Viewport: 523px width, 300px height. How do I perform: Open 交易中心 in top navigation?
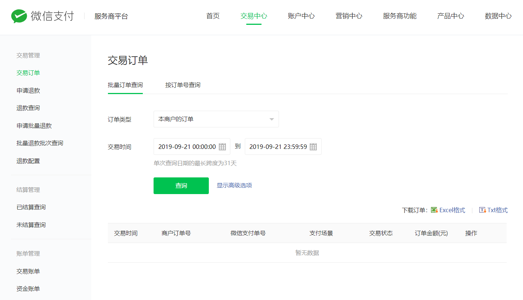pos(254,16)
